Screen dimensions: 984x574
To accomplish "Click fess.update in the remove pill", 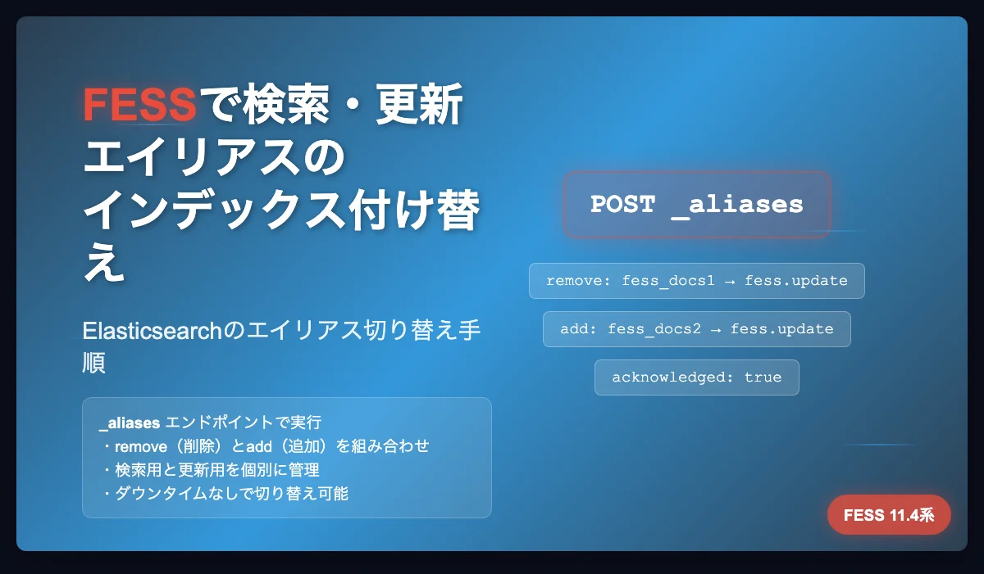I will (x=795, y=281).
